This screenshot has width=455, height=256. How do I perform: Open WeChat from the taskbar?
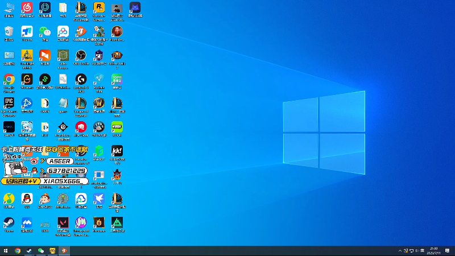pyautogui.click(x=41, y=251)
